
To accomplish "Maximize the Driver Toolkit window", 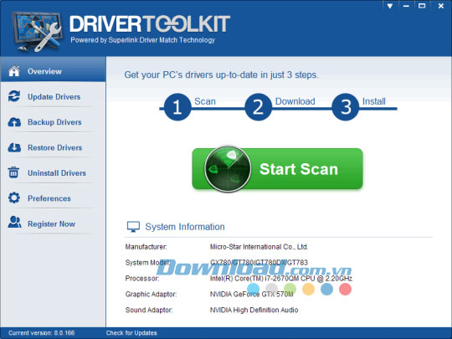I will 422,6.
